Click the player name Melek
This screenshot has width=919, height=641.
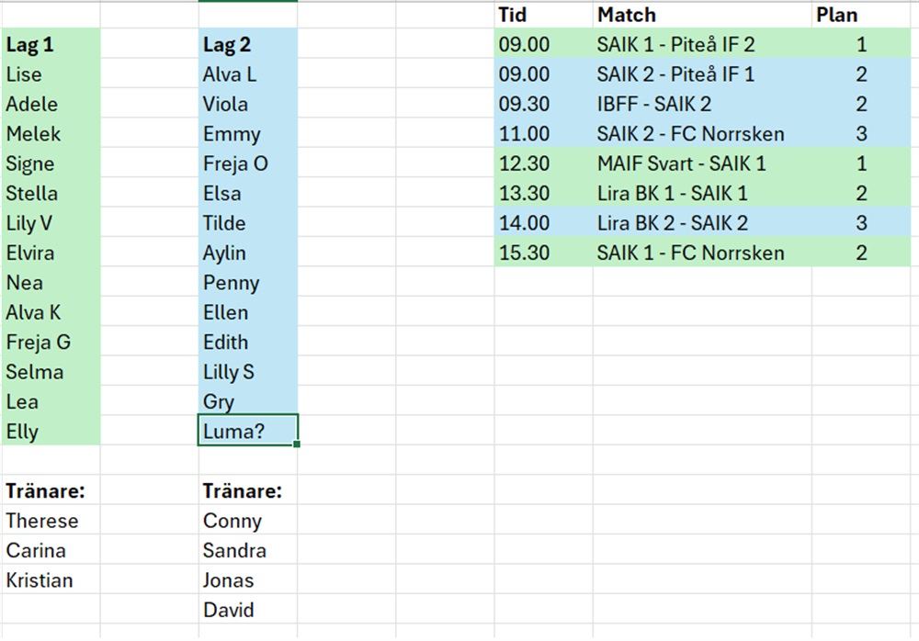pos(50,134)
